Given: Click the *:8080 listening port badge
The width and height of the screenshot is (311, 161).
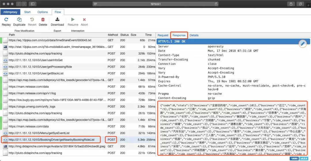Looking at the screenshot, I should click(294, 159).
